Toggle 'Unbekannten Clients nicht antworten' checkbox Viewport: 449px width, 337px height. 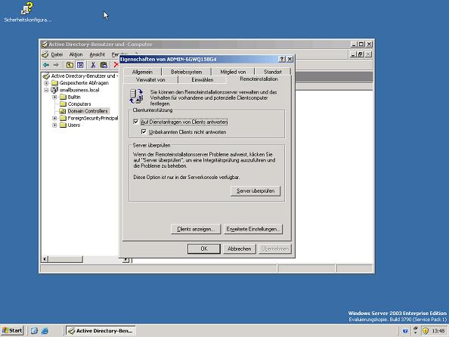144,131
